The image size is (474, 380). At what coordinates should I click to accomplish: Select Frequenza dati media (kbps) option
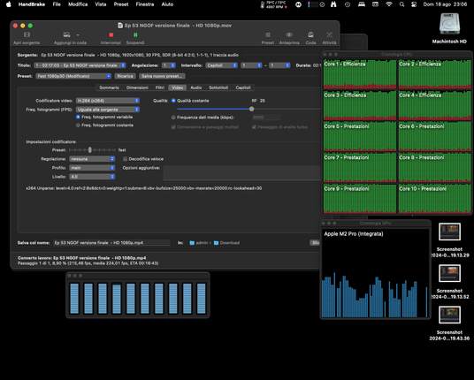pyautogui.click(x=173, y=118)
